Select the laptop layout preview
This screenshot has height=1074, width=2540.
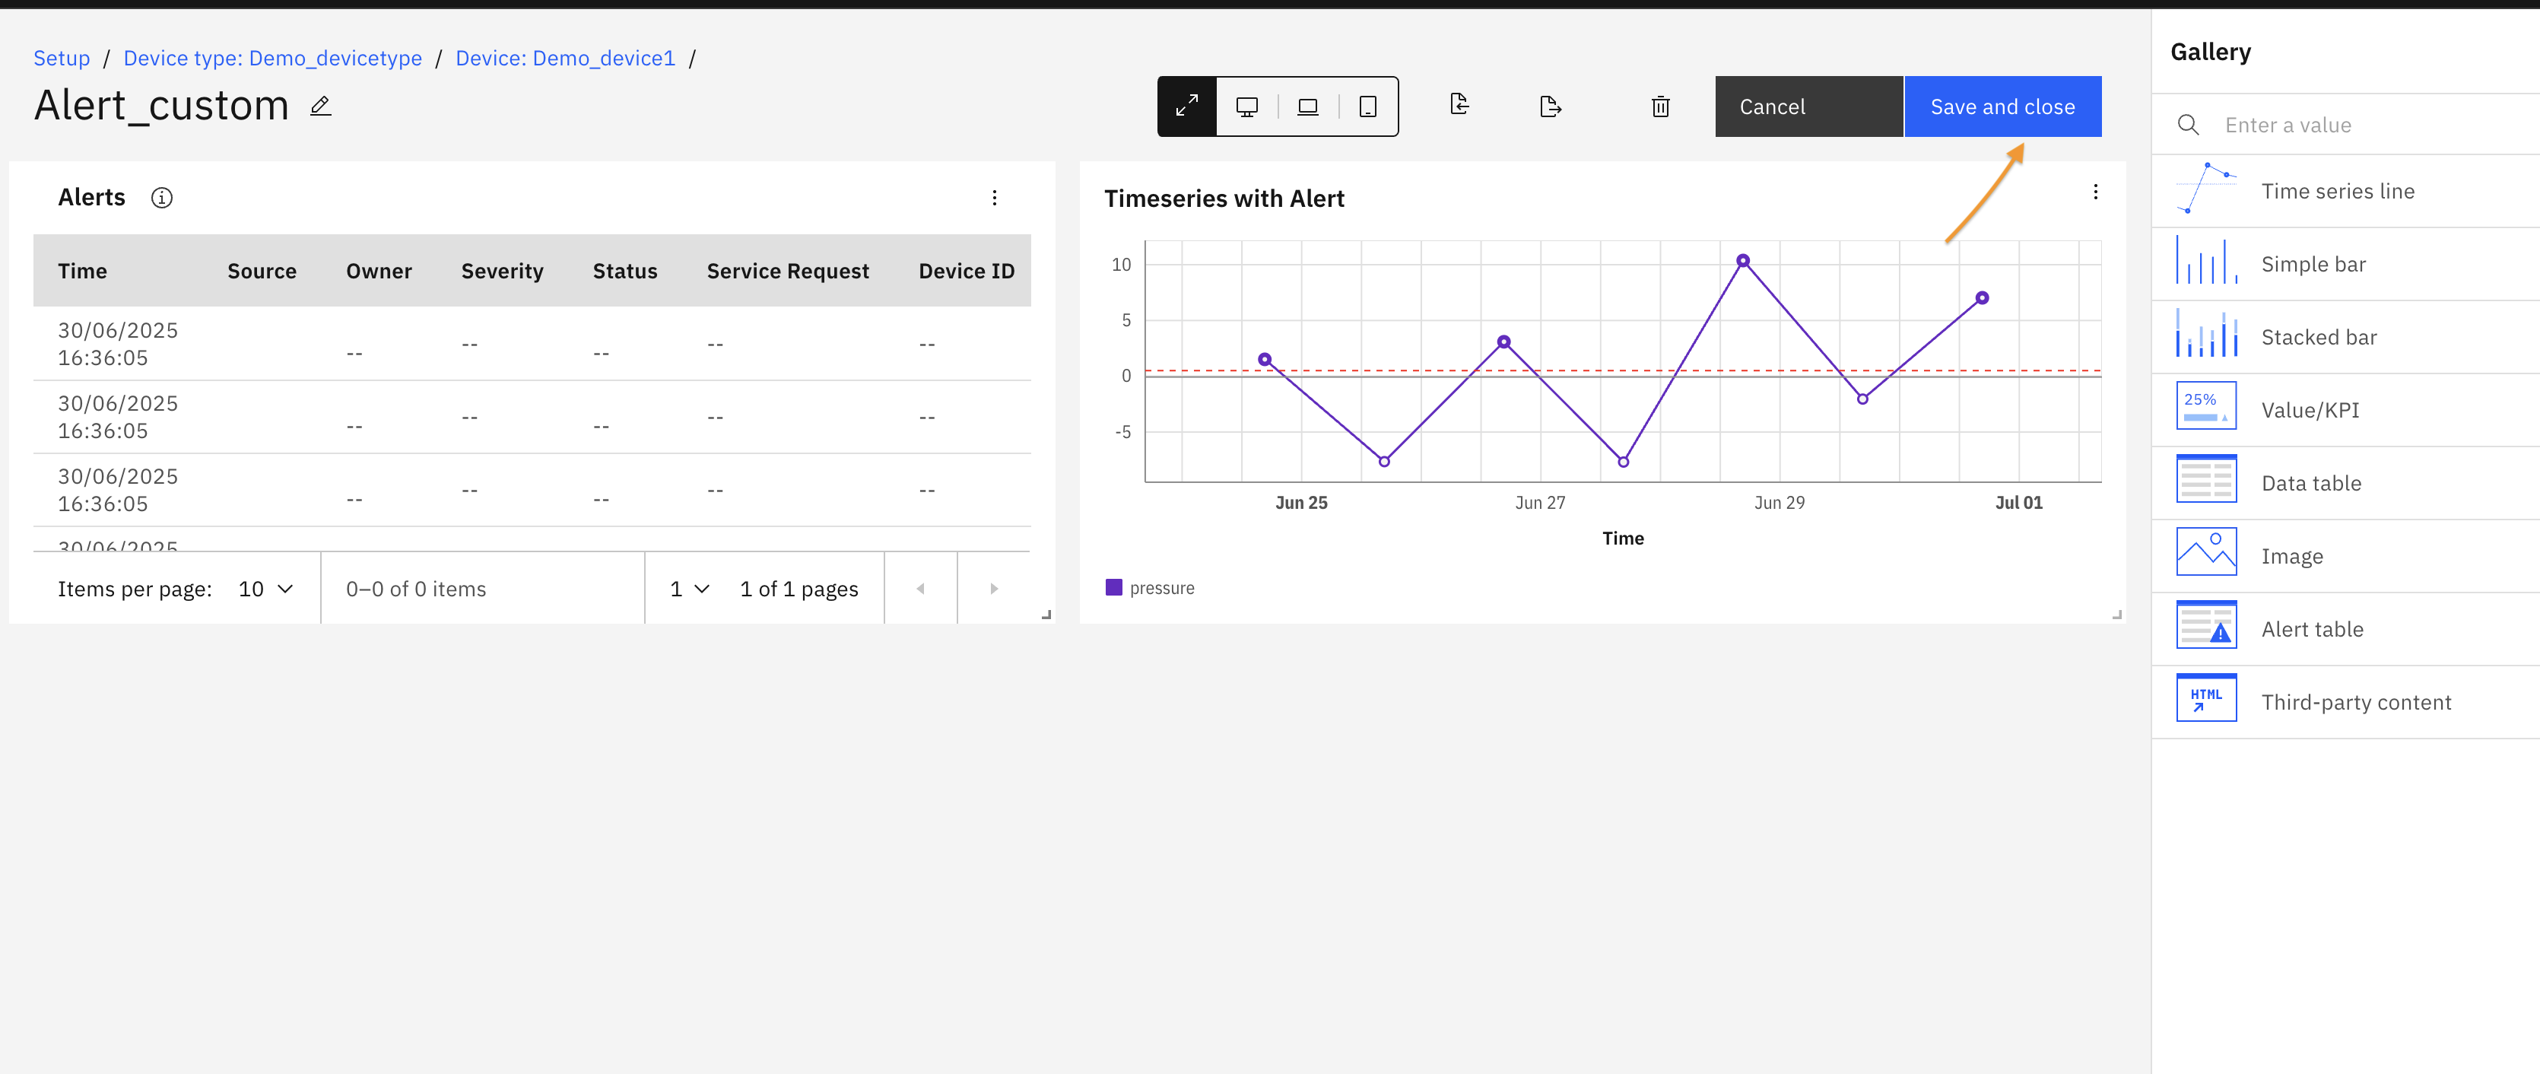[1307, 106]
